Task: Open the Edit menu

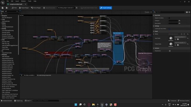Action: 12,1
